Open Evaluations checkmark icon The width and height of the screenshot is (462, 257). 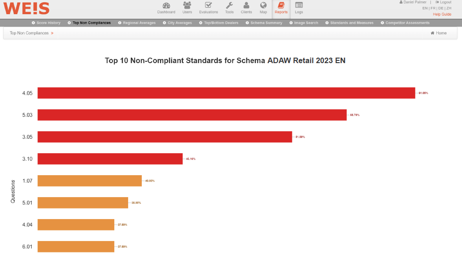208,5
